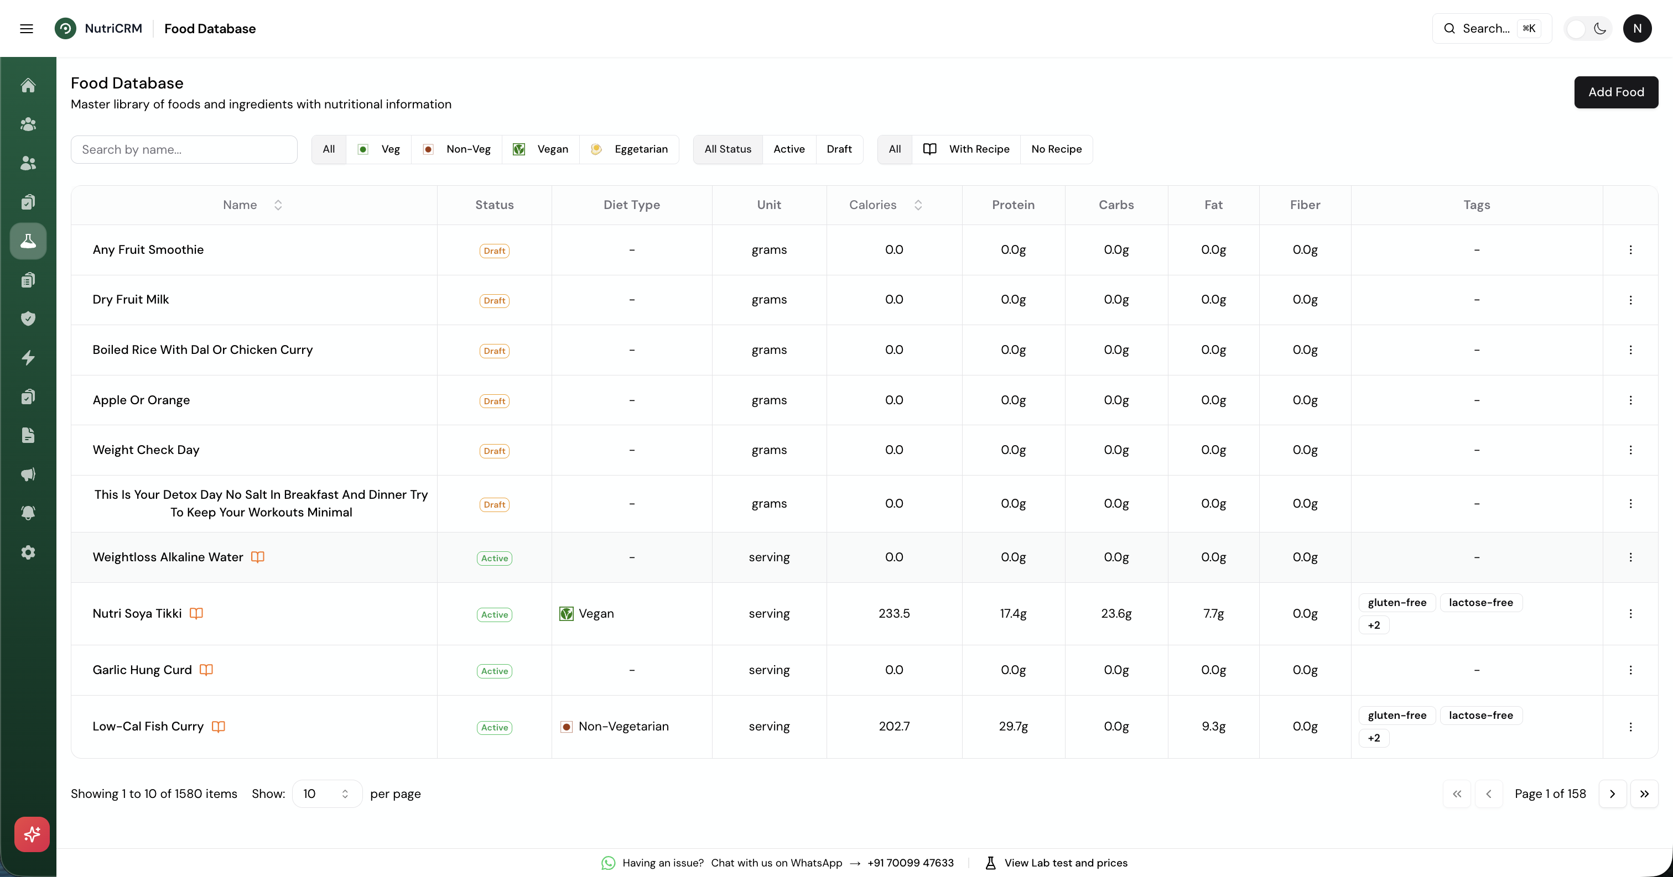This screenshot has width=1673, height=877.
Task: Click the user avatar N
Action: [1636, 29]
